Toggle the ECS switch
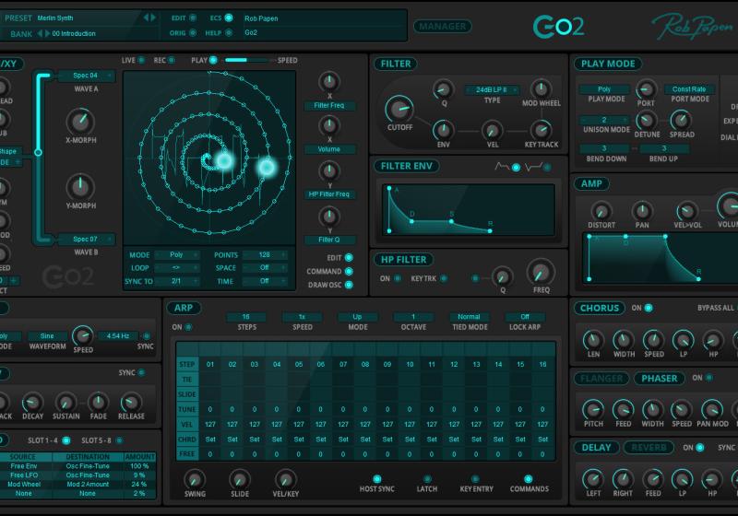 click(x=229, y=18)
